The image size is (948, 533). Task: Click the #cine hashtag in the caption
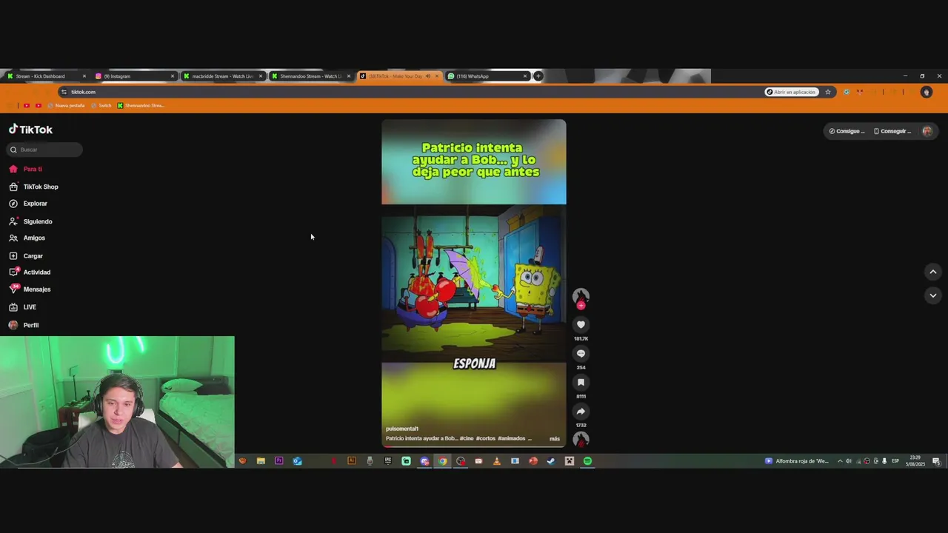(466, 438)
